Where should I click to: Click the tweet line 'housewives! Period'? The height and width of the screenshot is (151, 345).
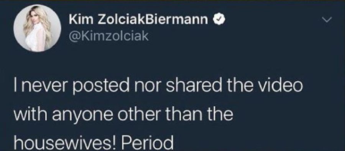94,143
